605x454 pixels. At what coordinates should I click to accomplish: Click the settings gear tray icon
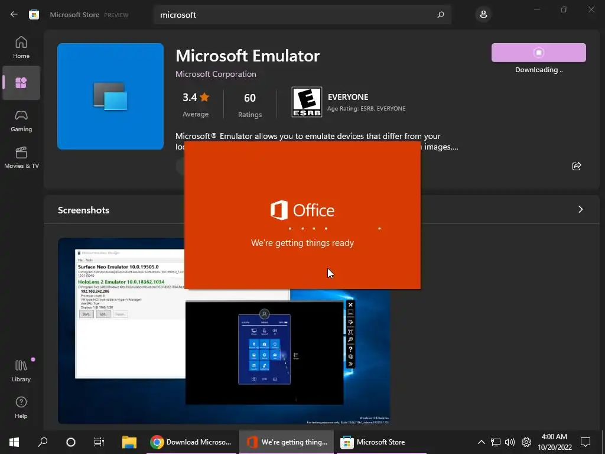[526, 442]
